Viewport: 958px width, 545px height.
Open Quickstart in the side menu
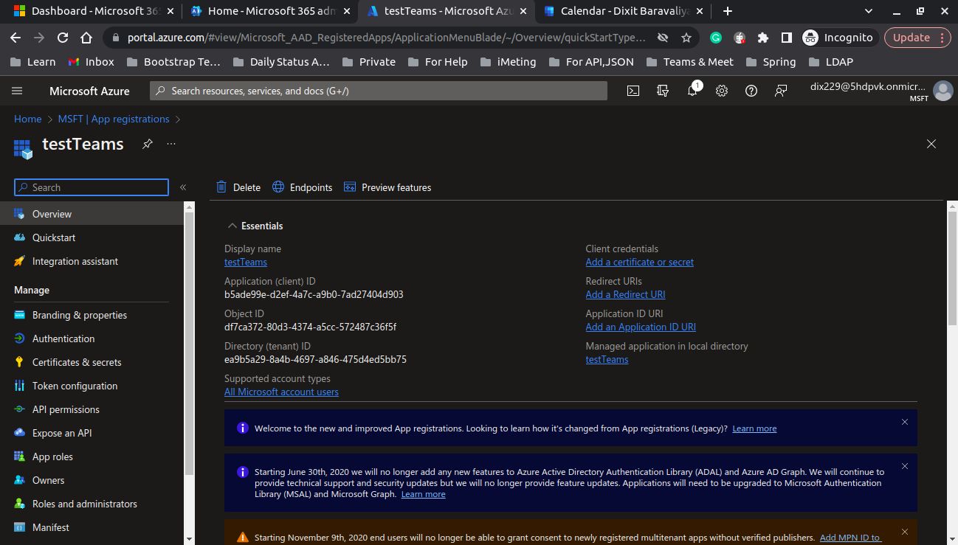tap(92, 237)
